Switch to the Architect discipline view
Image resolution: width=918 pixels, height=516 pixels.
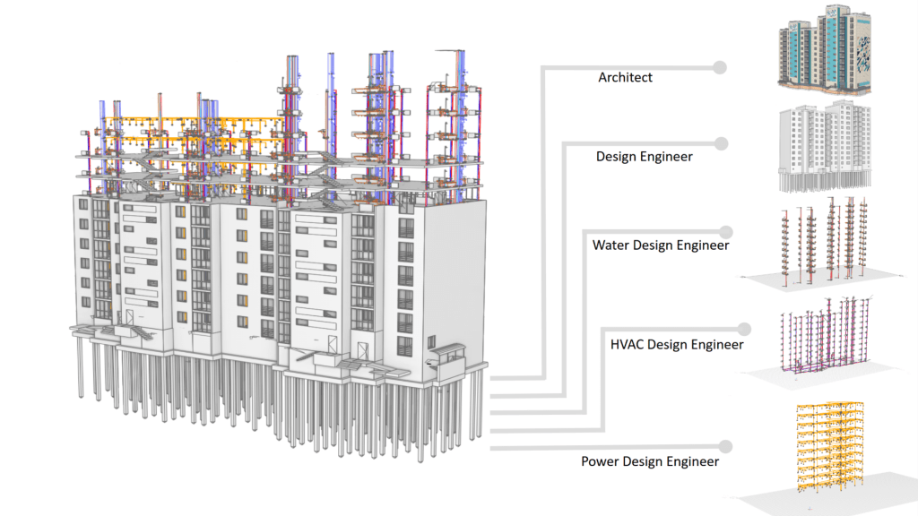625,77
